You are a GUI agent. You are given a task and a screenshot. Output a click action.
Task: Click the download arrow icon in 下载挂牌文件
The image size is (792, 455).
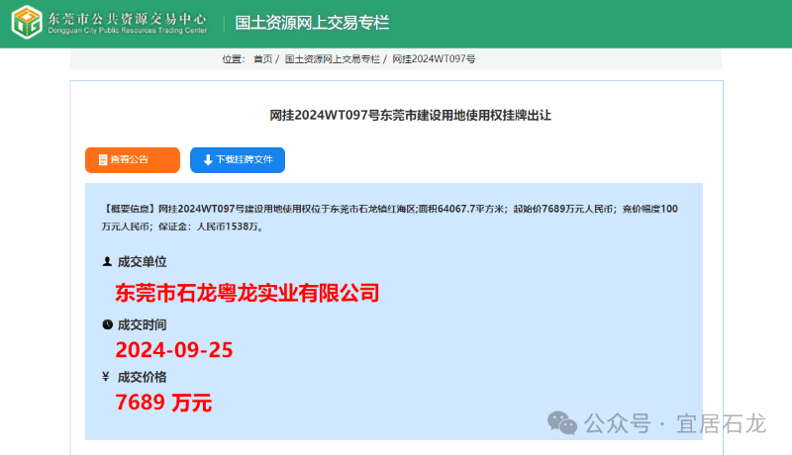tap(208, 160)
